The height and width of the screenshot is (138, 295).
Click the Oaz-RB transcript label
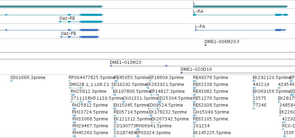click(67, 18)
